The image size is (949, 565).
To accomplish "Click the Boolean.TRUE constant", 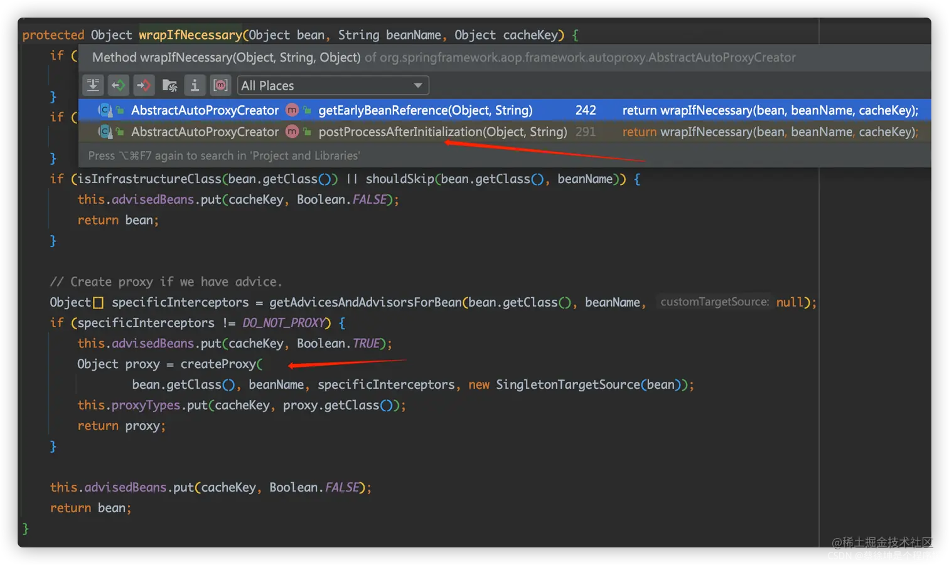I will pyautogui.click(x=338, y=344).
